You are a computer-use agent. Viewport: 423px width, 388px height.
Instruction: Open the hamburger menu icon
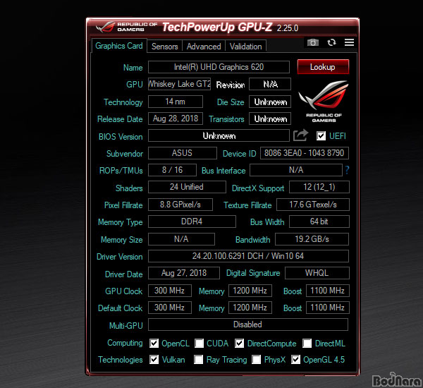coord(349,42)
